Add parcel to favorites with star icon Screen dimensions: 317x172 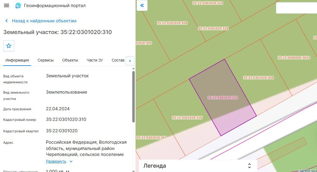[x=9, y=46]
